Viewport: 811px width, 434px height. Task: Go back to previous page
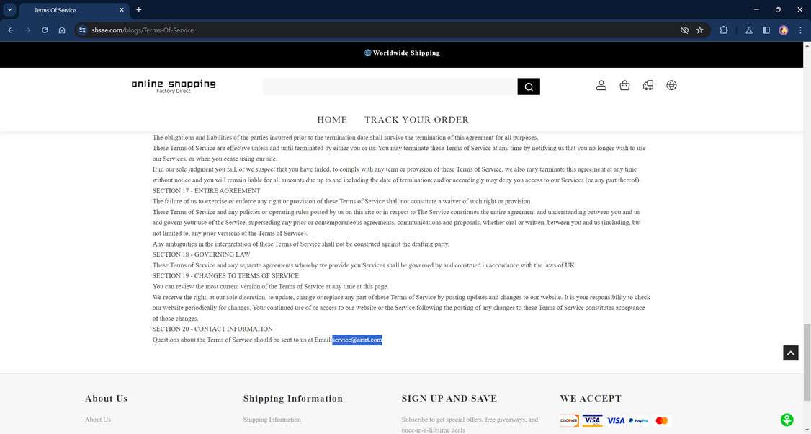coord(10,30)
